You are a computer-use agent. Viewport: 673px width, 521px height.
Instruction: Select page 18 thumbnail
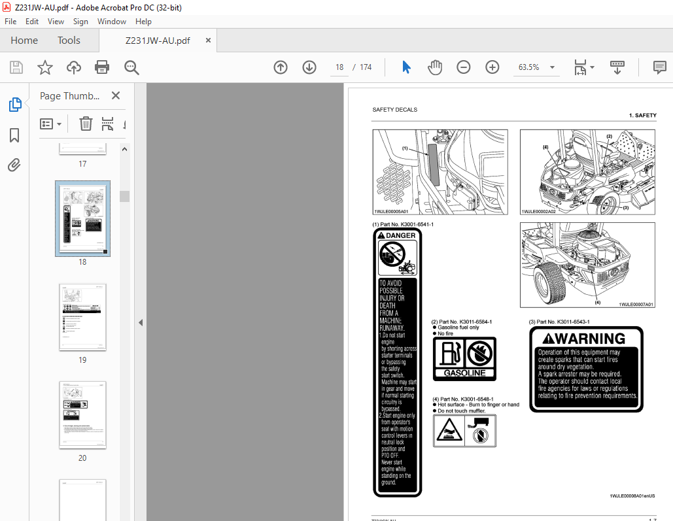pos(82,218)
